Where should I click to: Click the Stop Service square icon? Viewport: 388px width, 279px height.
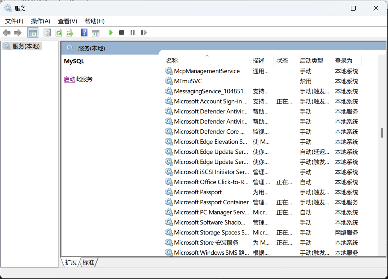point(122,32)
